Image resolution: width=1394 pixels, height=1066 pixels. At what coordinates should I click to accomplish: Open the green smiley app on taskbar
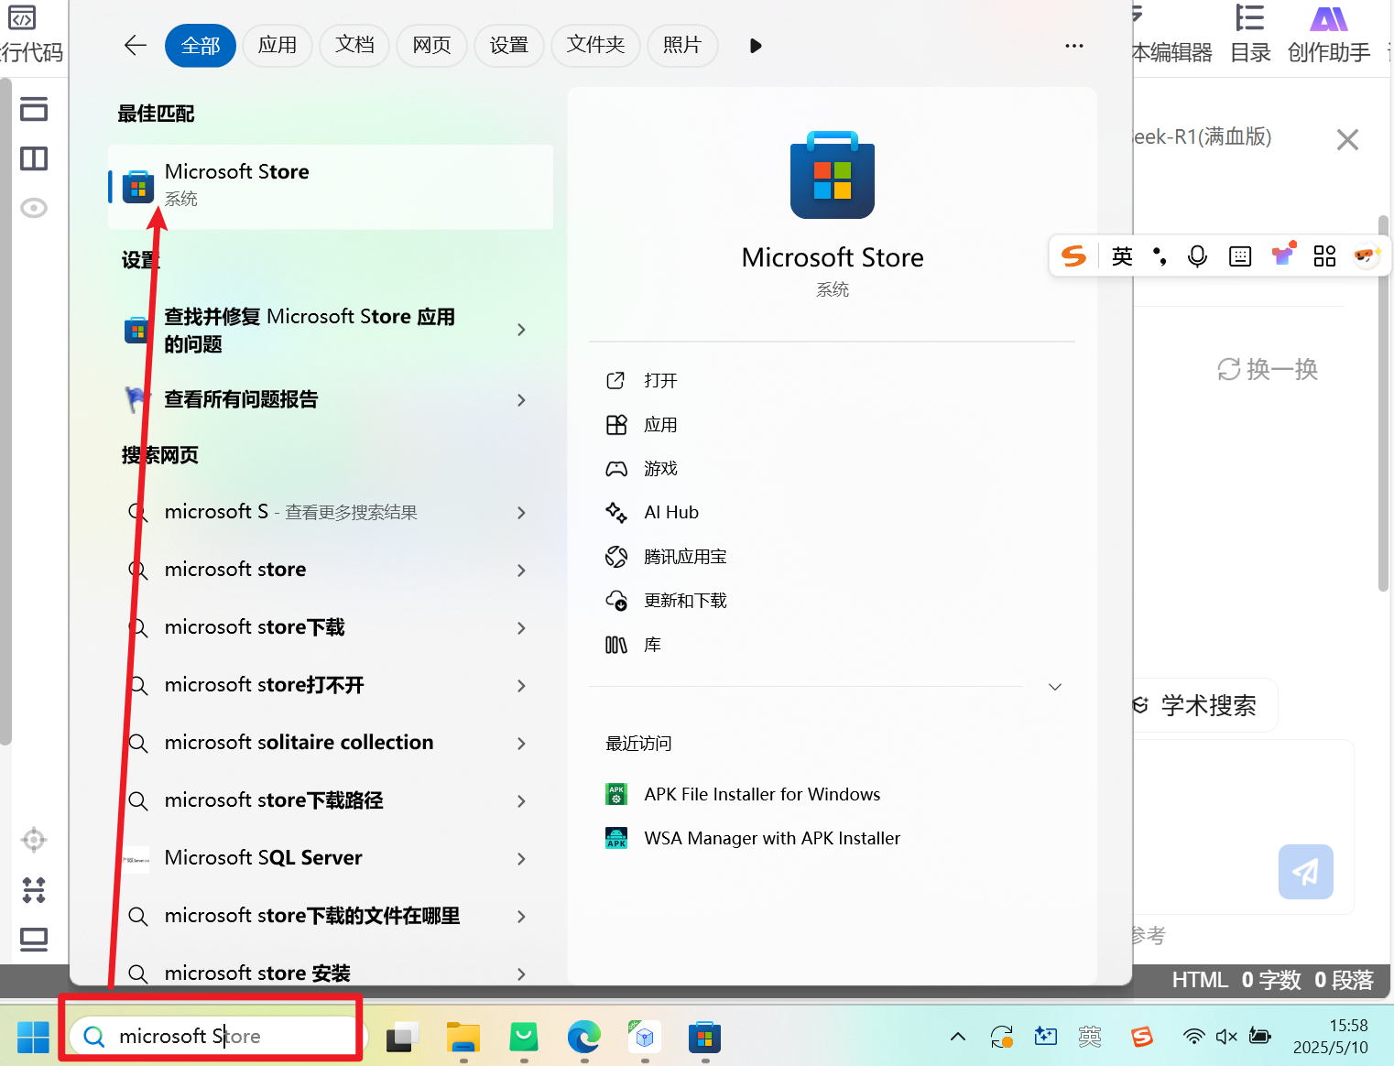524,1037
